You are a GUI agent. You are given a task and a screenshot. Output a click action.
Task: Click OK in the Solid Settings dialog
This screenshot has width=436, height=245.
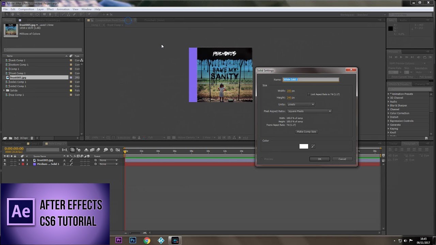point(320,159)
